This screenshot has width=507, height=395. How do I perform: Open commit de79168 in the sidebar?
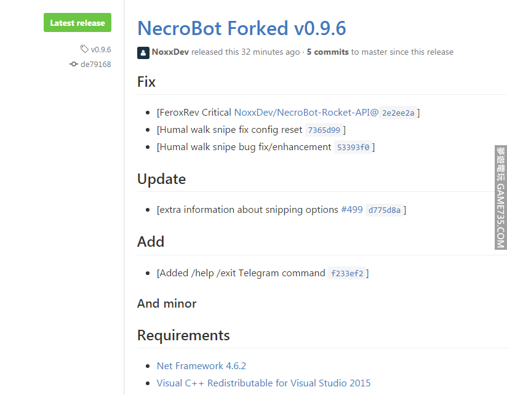[x=96, y=64]
